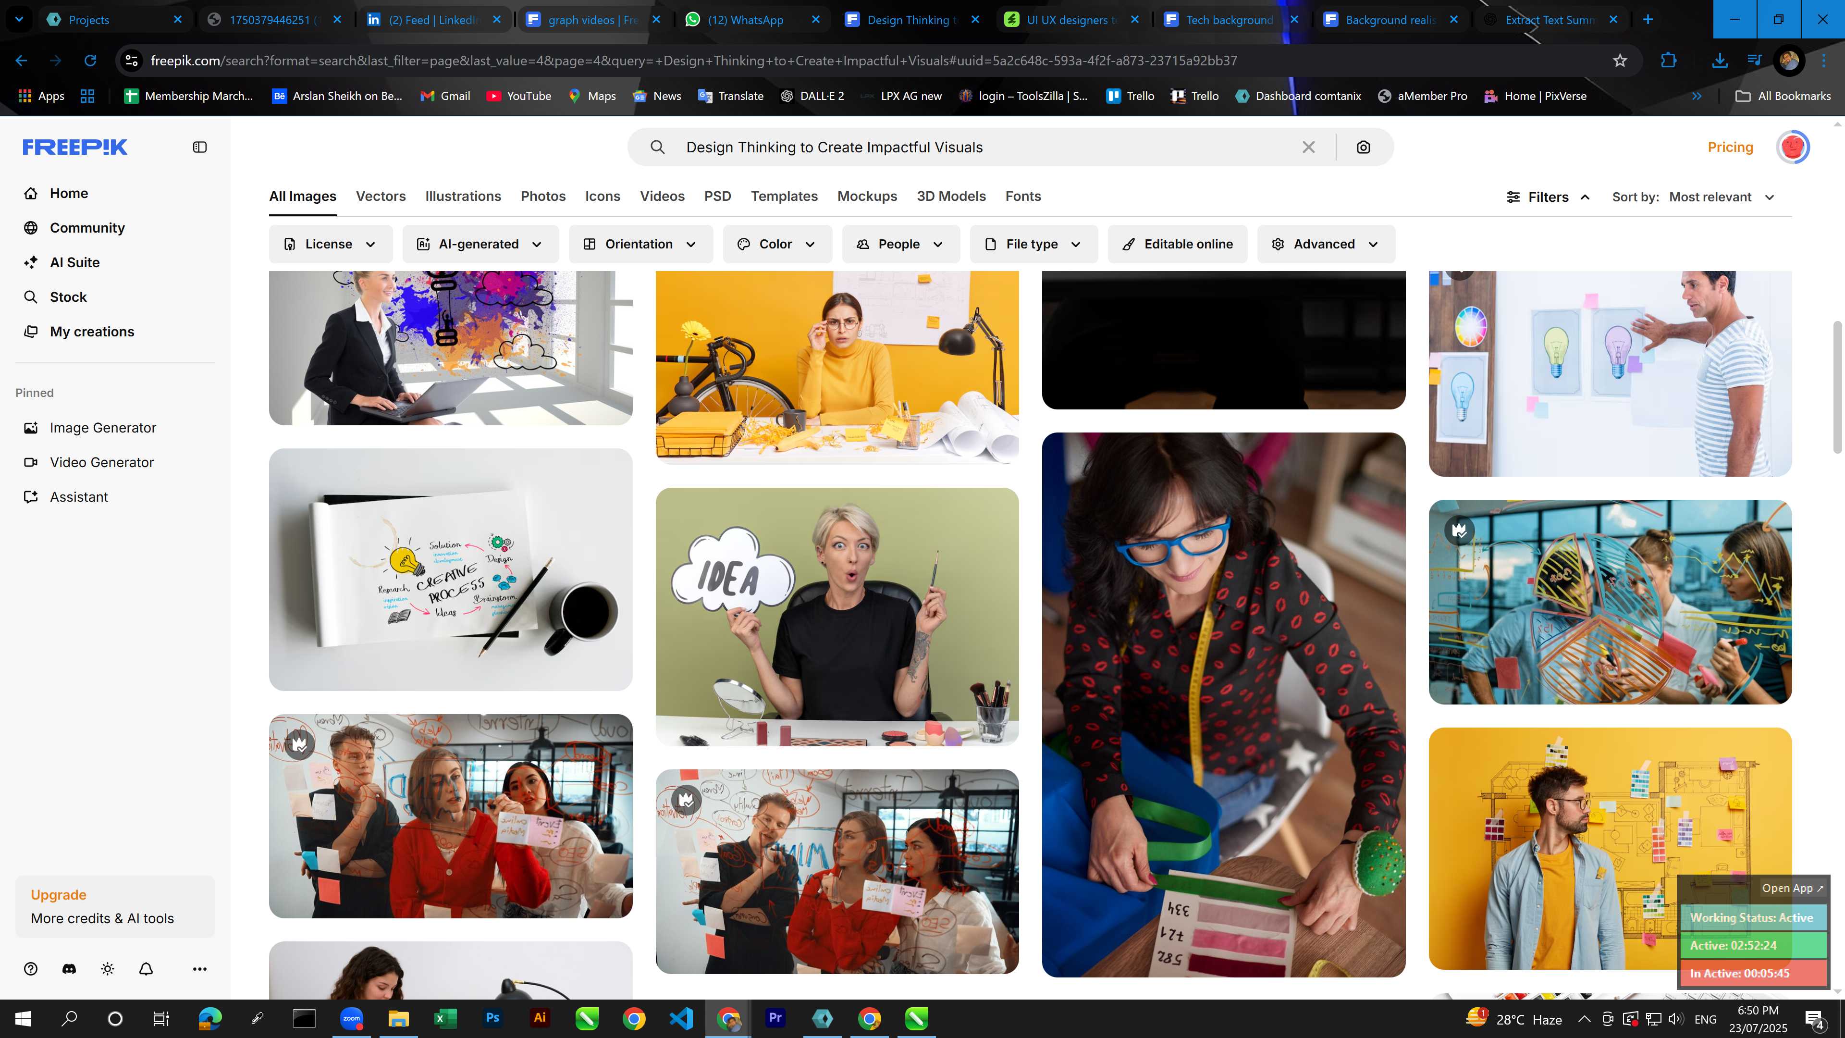Open Premiere Pro from the taskbar
Image resolution: width=1845 pixels, height=1038 pixels.
775,1018
